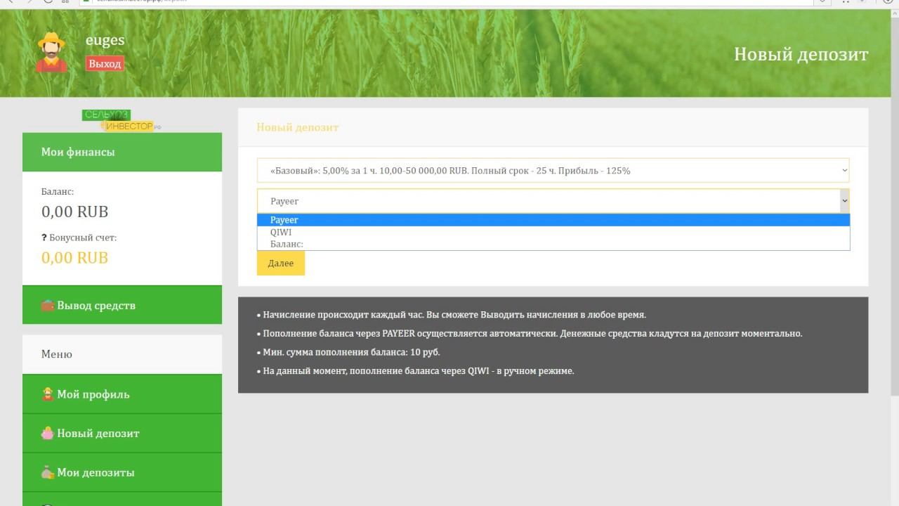Click the yellow bonus 0,00 RUB value
This screenshot has width=899, height=506.
tap(75, 257)
